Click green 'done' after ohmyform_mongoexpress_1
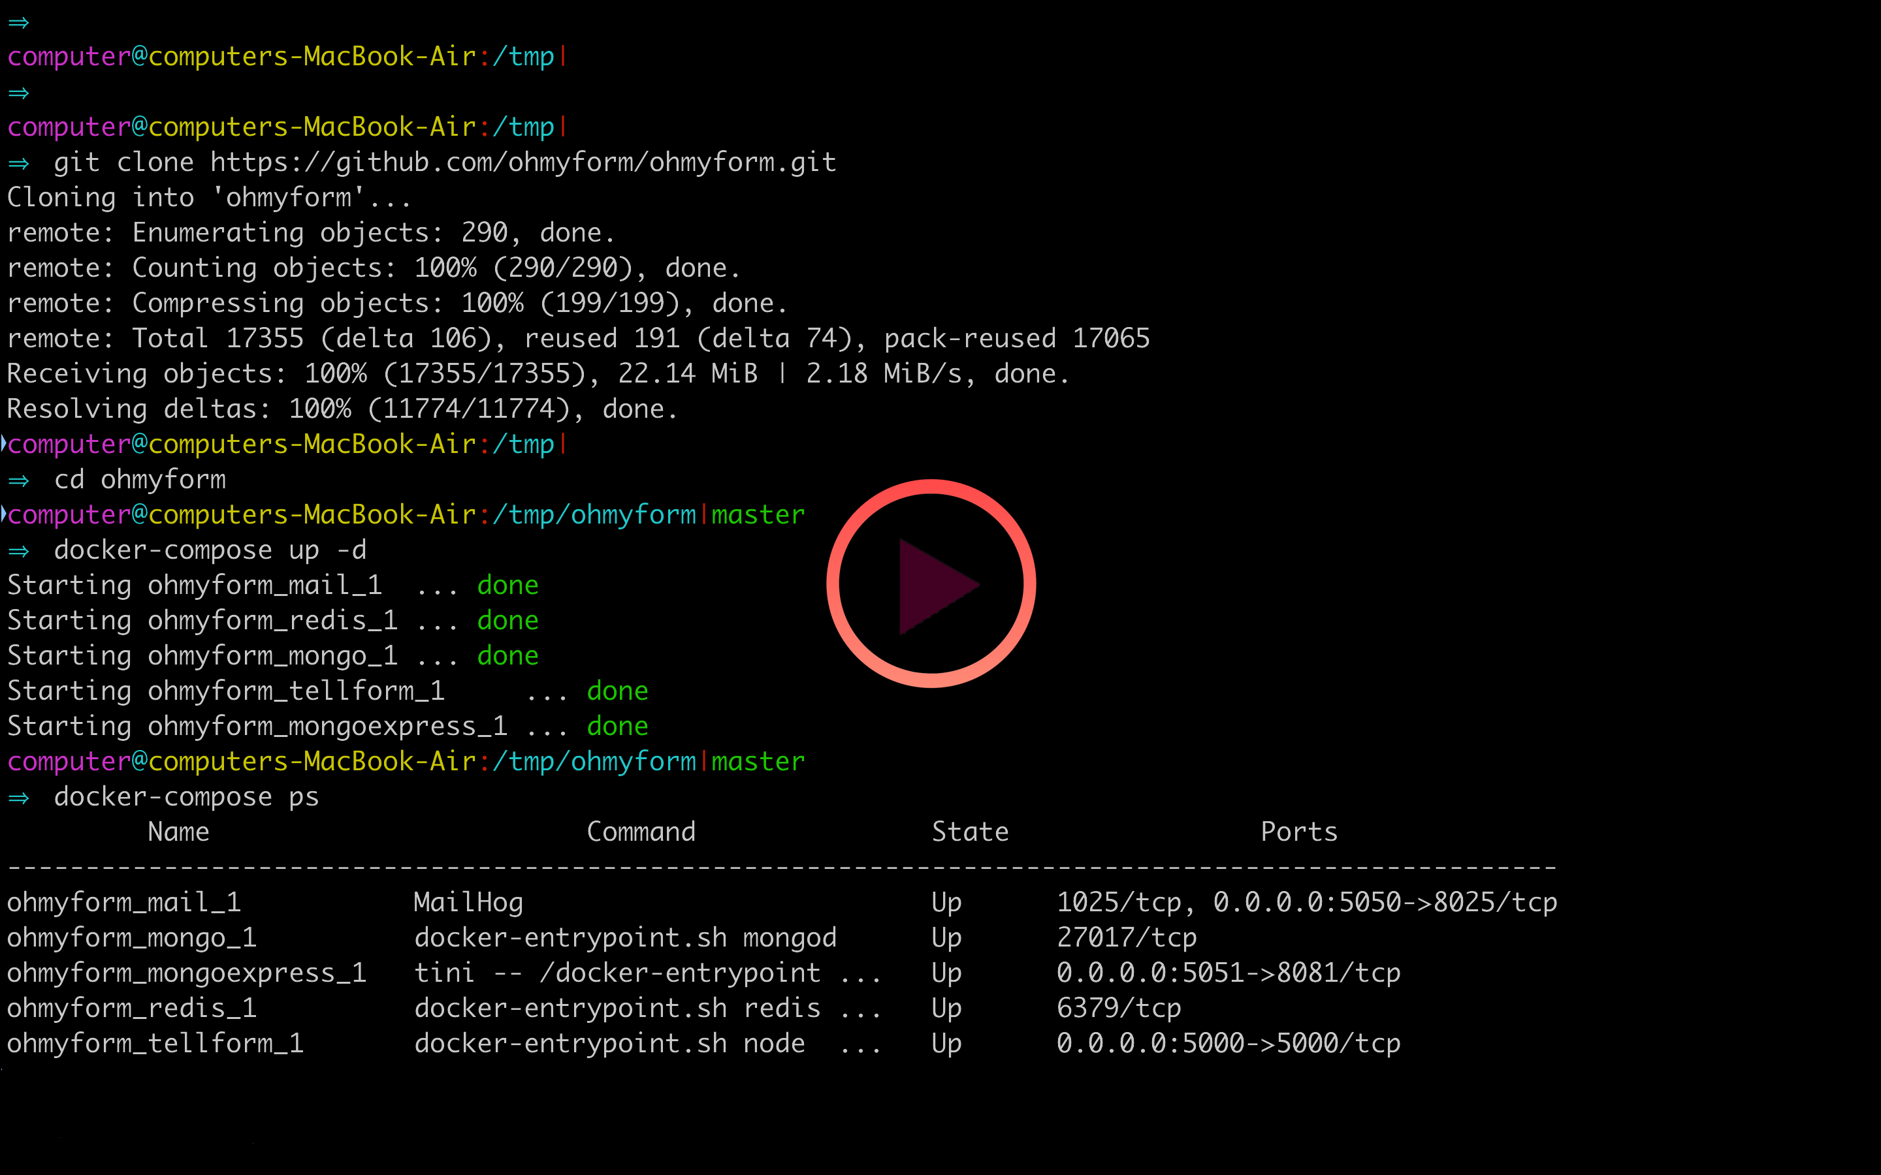The width and height of the screenshot is (1881, 1175). coord(617,726)
